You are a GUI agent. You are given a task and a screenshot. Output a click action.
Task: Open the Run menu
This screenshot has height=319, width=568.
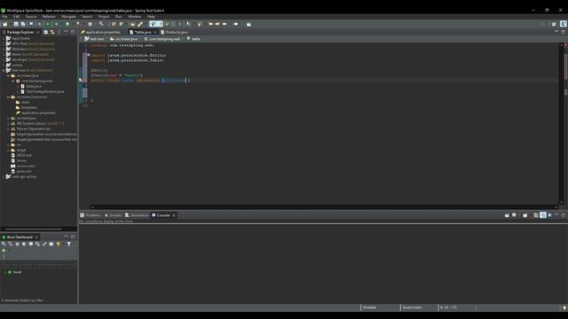pyautogui.click(x=118, y=17)
